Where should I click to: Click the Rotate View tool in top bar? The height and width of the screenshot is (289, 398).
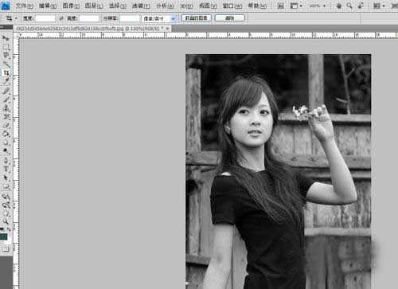click(x=361, y=6)
